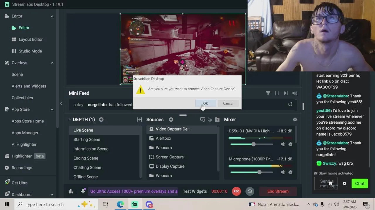This screenshot has height=210, width=375.
Task: Open Microphone audio source settings gear
Action: 290,172
